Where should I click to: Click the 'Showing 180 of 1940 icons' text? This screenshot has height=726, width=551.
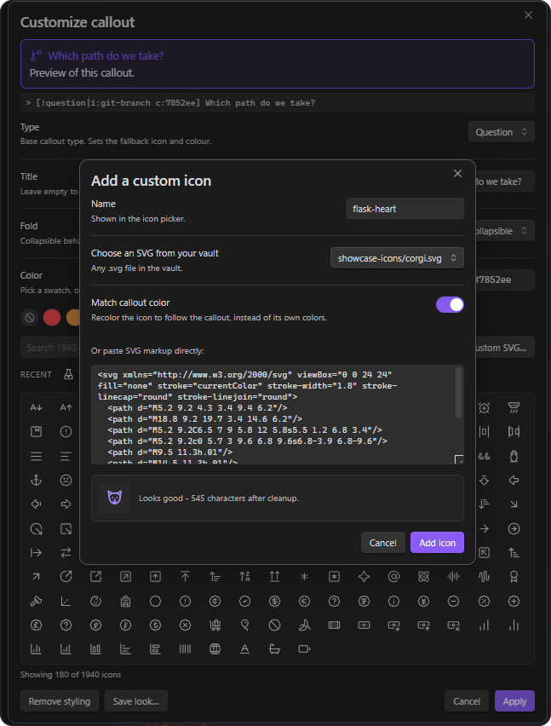tap(71, 675)
